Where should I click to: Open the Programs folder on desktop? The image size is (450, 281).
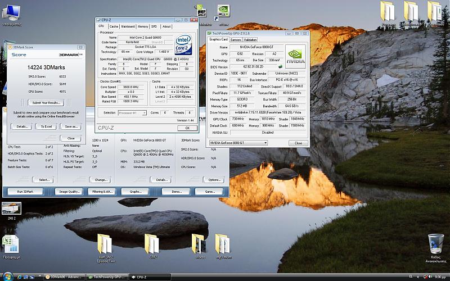pyautogui.click(x=388, y=13)
